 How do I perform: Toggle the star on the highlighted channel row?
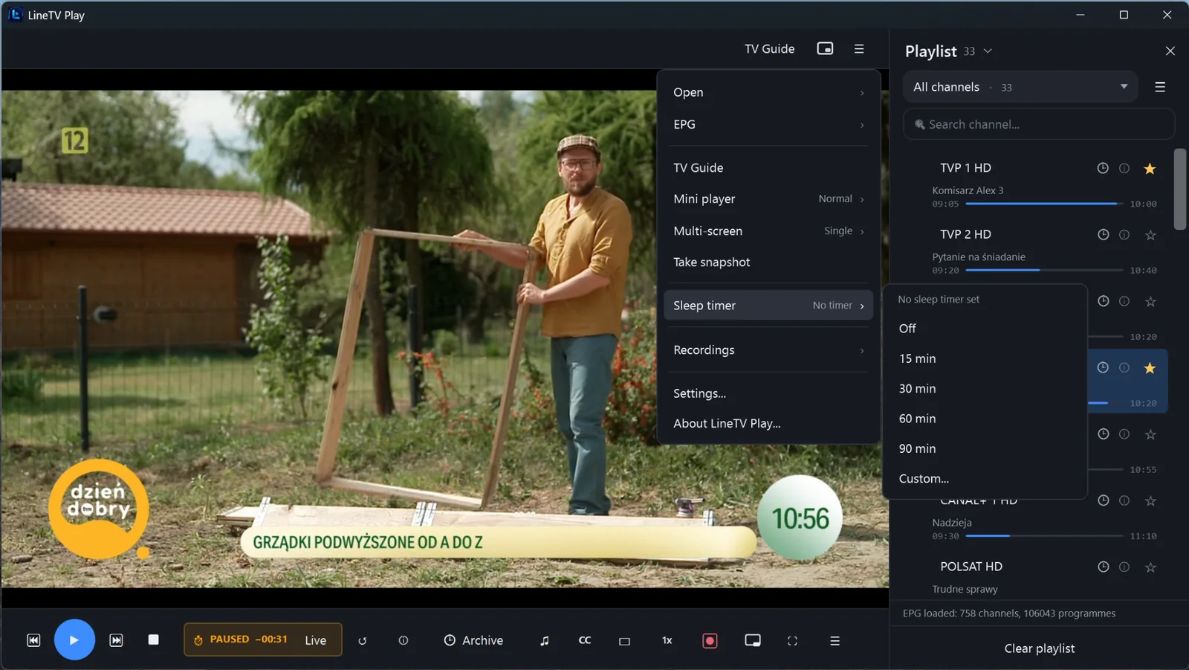(1150, 368)
